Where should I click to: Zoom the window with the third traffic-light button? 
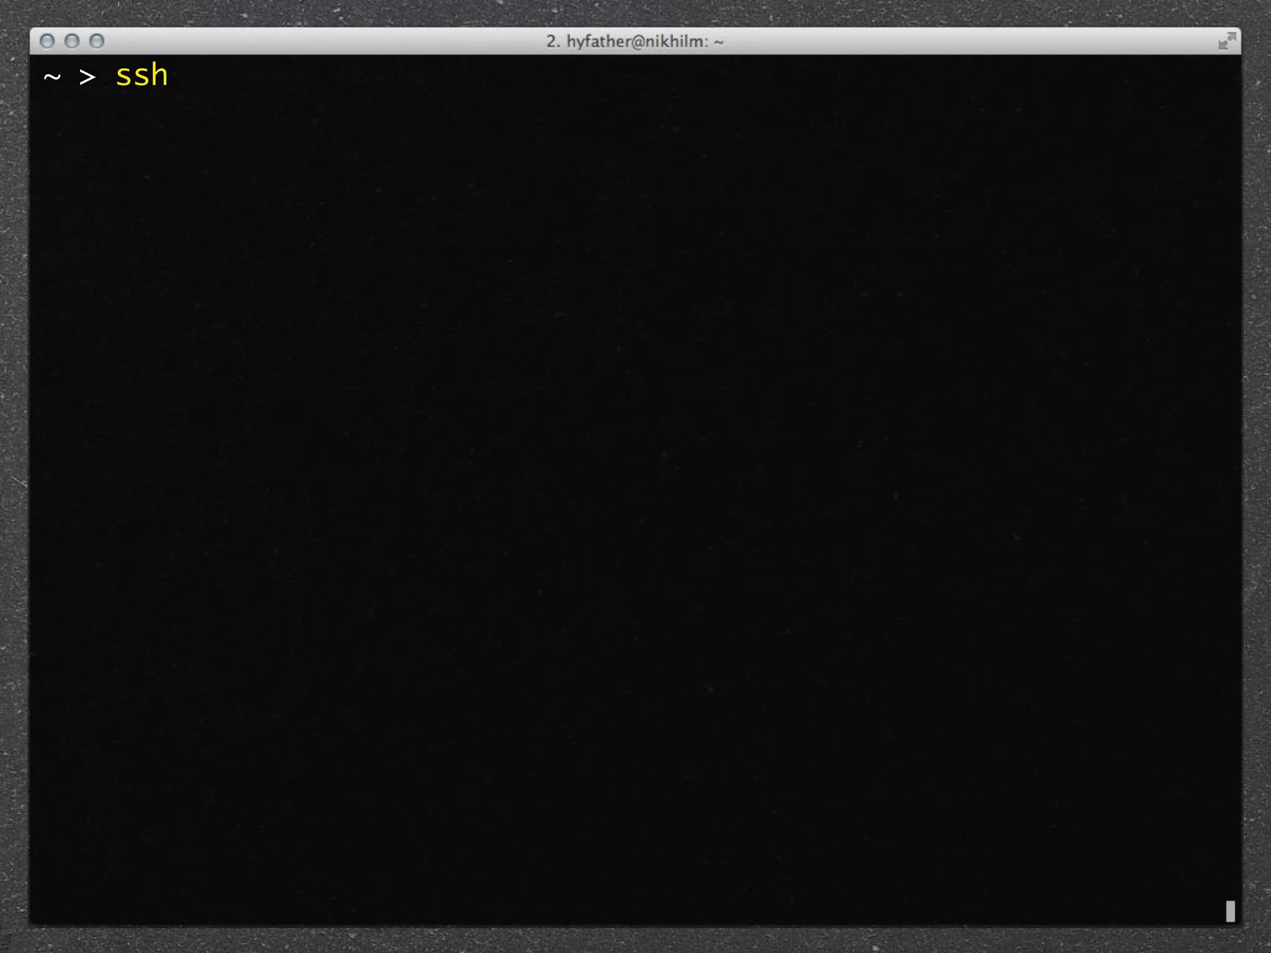pyautogui.click(x=97, y=42)
